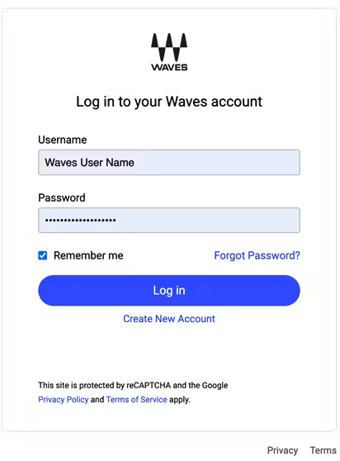Click the Terms link in the footer
Image resolution: width=340 pixels, height=461 pixels.
[323, 450]
